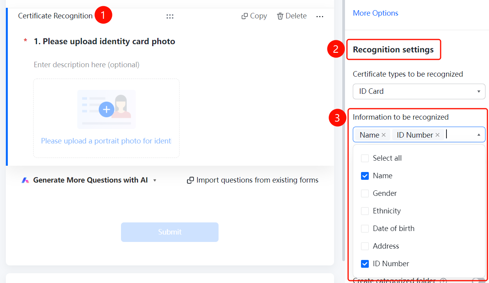489x283 pixels.
Task: Click the AI logo beside Generate More Questions
Action: pos(25,180)
